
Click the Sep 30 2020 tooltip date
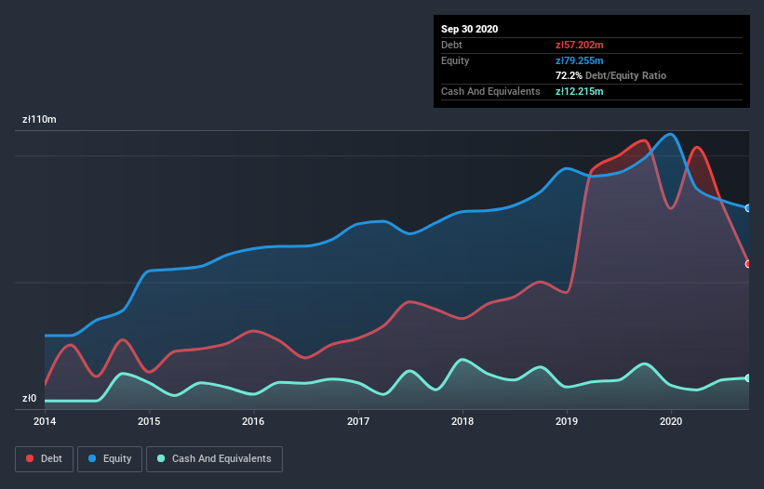pos(470,29)
